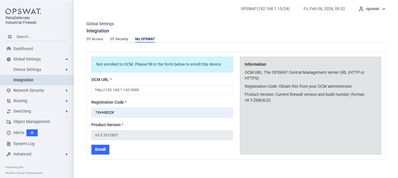Click the Dashboard gauge icon
Image resolution: width=398 pixels, height=178 pixels.
click(9, 49)
